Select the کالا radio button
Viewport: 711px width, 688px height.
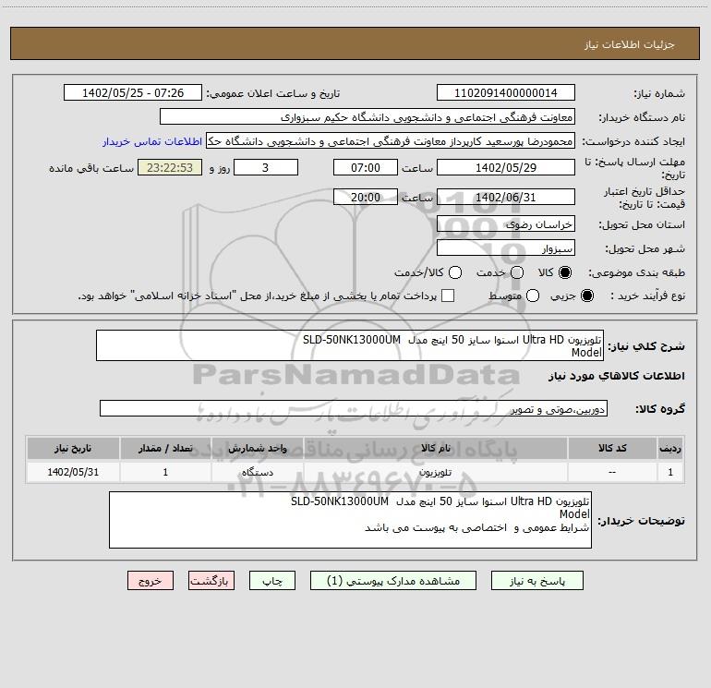pyautogui.click(x=565, y=272)
